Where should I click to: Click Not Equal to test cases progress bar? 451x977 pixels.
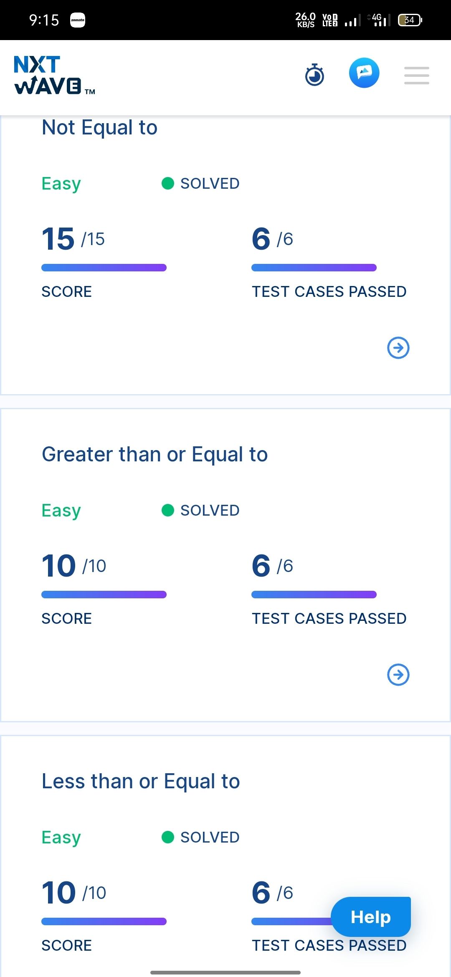[x=314, y=268]
